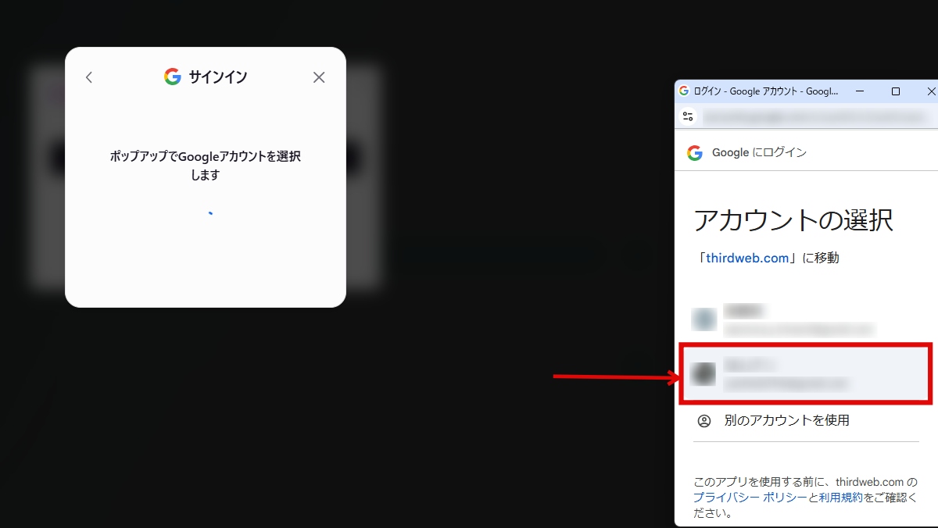The image size is (938, 528).
Task: Click the second account's avatar
Action: 704,373
